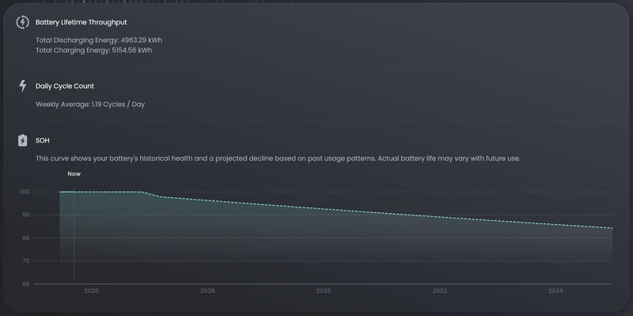Click the 2030 x-axis label
The width and height of the screenshot is (633, 316).
point(324,291)
